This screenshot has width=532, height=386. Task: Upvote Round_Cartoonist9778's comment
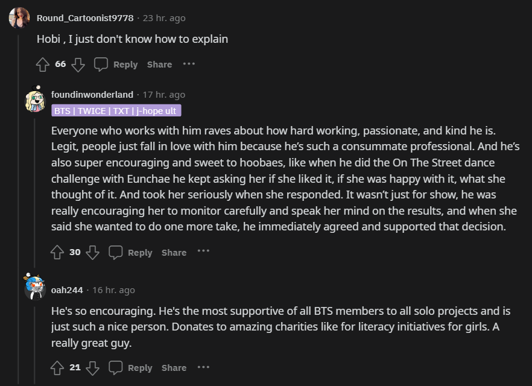pyautogui.click(x=42, y=65)
